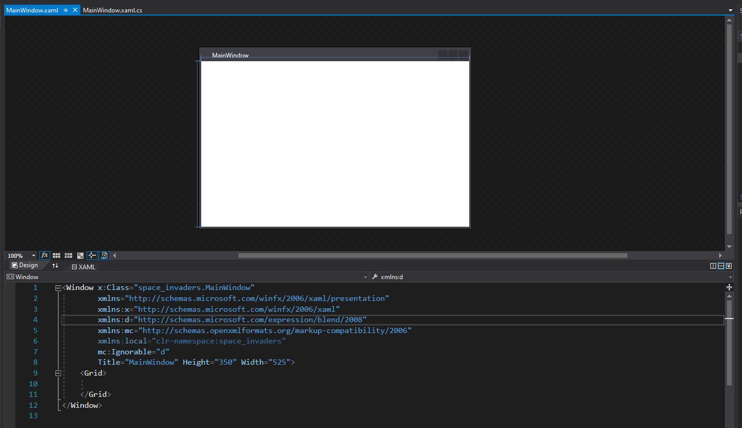
Task: Swap Design and XAML panes with arrows icon
Action: [x=55, y=265]
